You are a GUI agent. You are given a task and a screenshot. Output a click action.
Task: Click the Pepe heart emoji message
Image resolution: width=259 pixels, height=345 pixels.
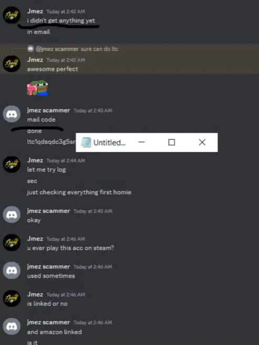(x=37, y=88)
